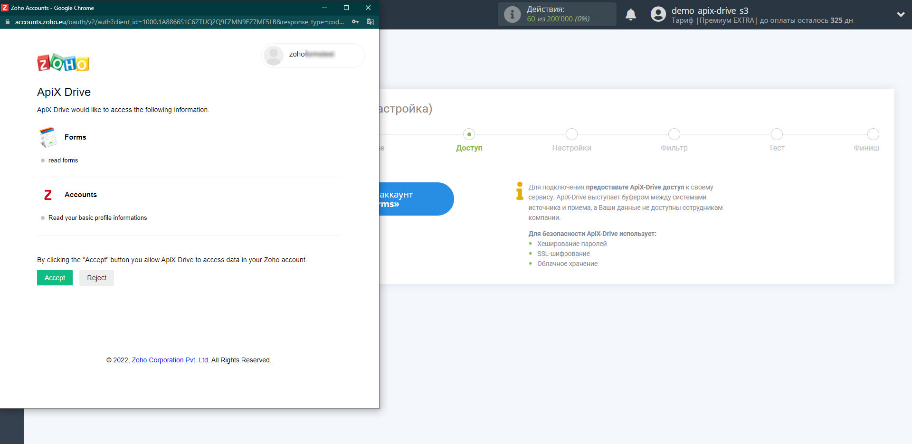912x444 pixels.
Task: Maximize the Zoho Accounts Chrome window
Action: [x=346, y=8]
